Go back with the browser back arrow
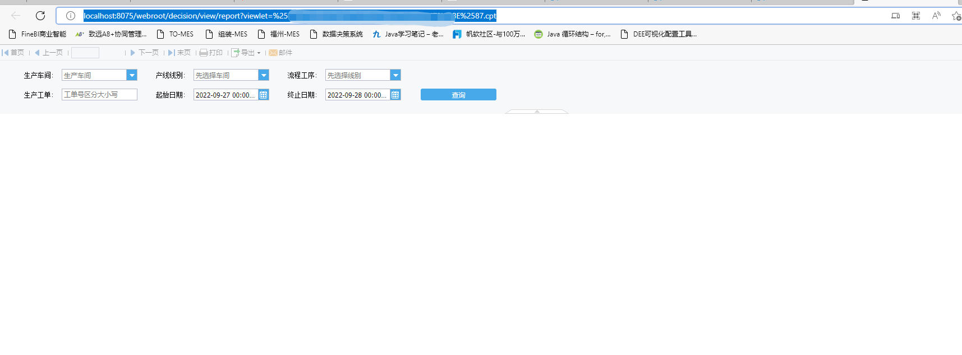This screenshot has width=962, height=355. pos(16,16)
